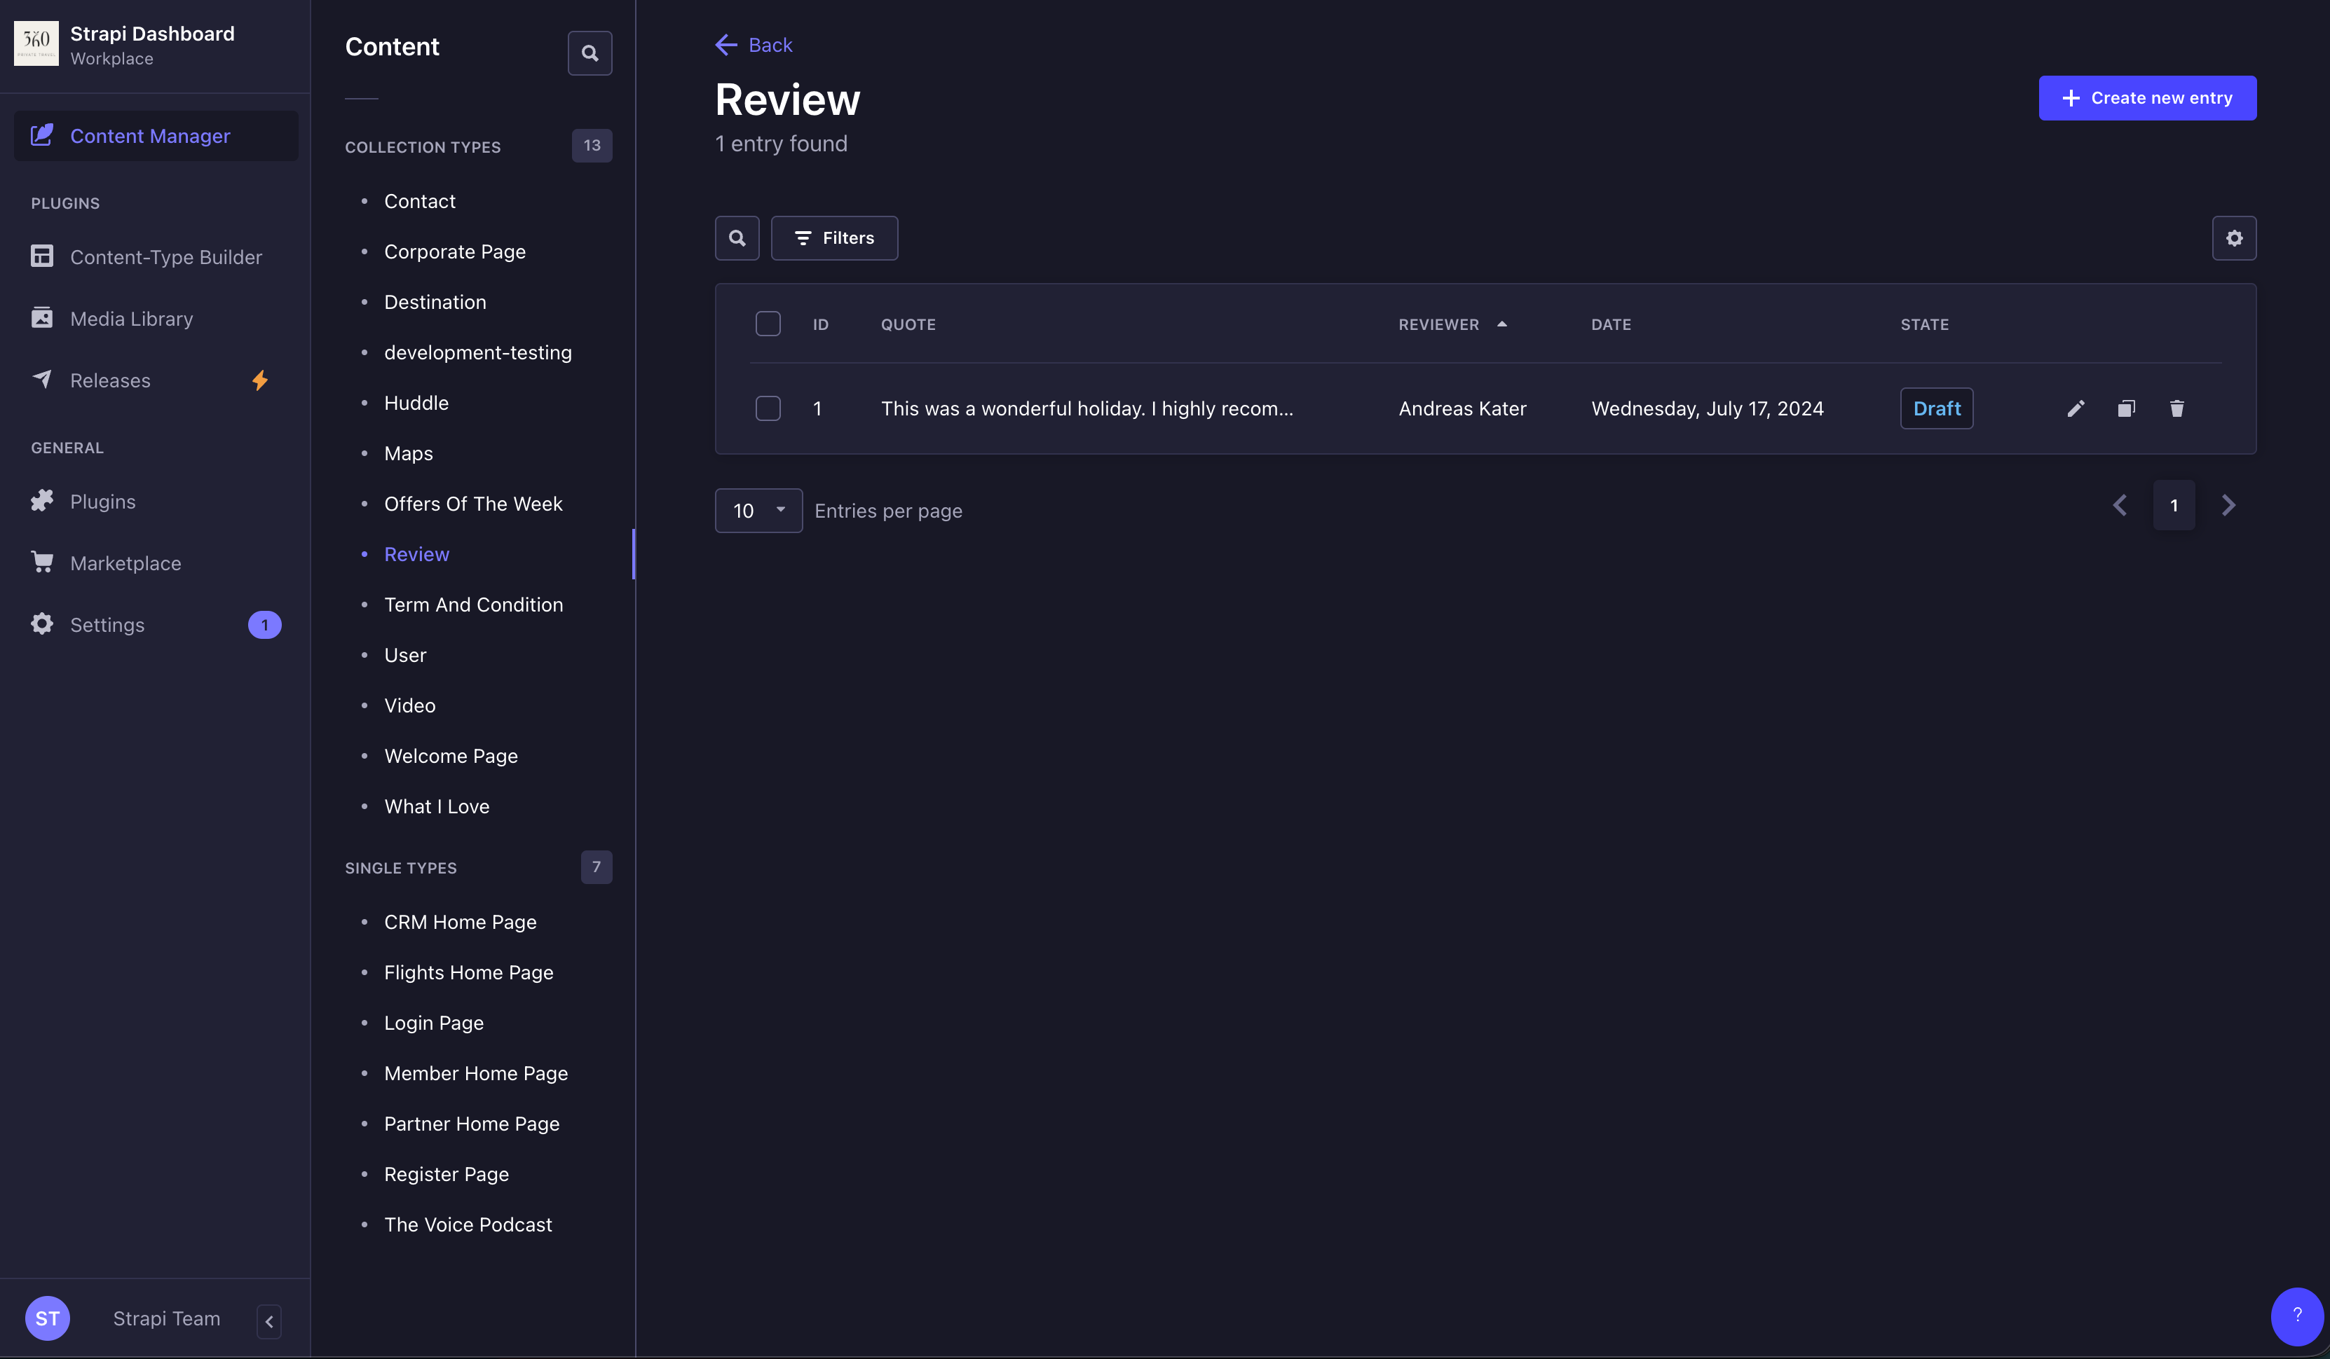Select the checkbox for entry ID 1
The width and height of the screenshot is (2330, 1359).
(768, 408)
